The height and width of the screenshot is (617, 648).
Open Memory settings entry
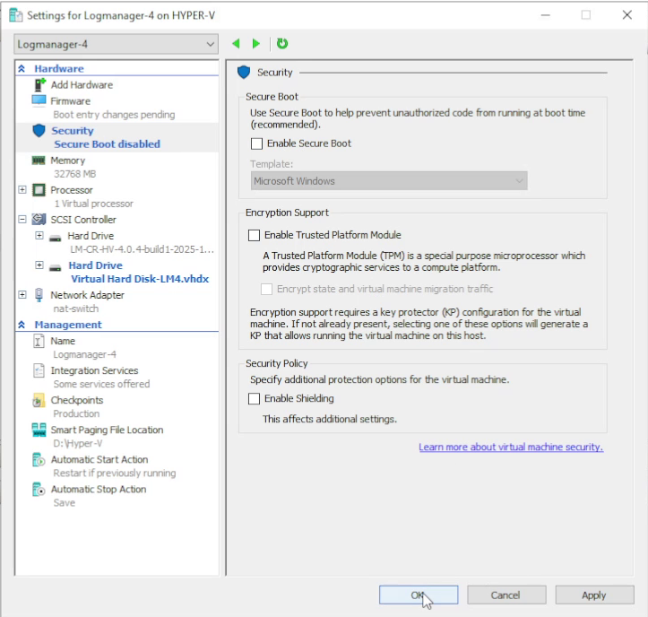tap(68, 161)
